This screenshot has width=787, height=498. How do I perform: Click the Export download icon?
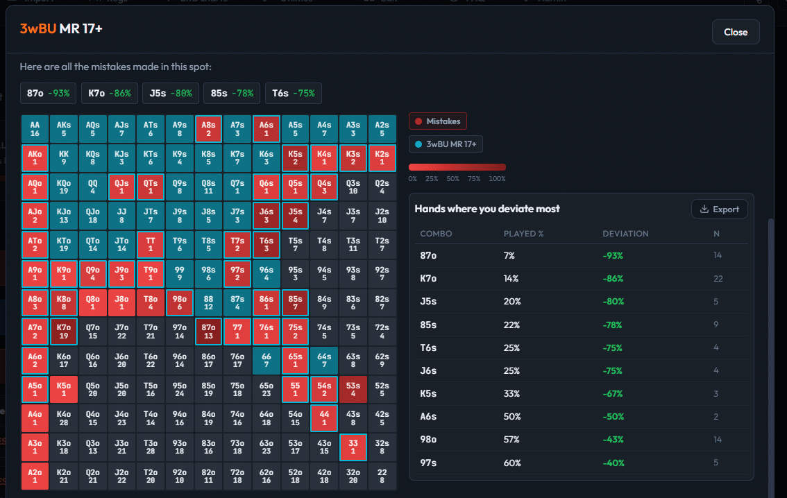704,209
